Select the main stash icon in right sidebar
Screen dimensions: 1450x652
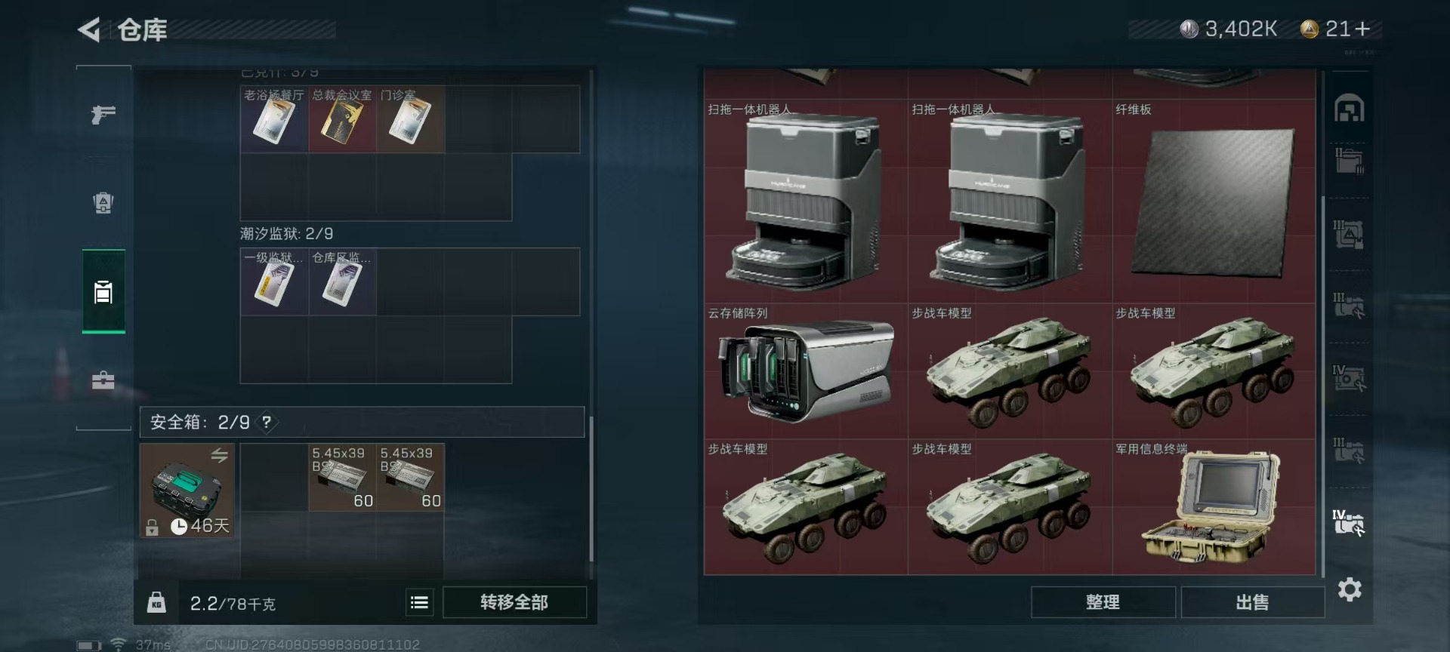tap(1350, 109)
